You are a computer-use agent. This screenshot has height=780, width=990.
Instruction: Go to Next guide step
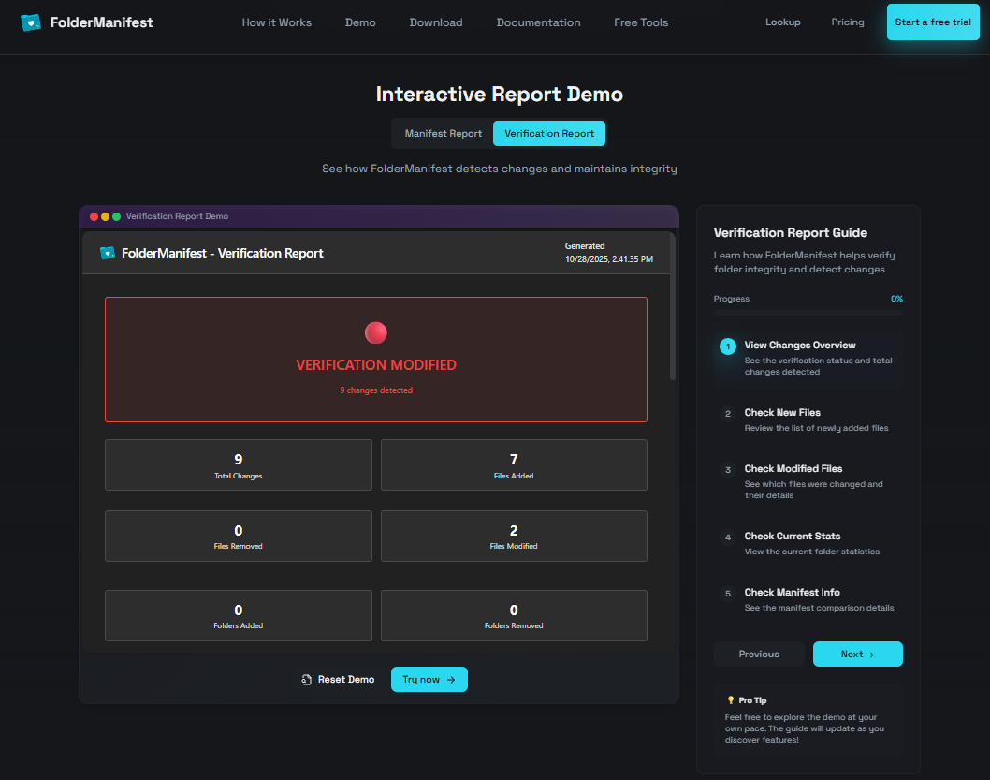[857, 655]
